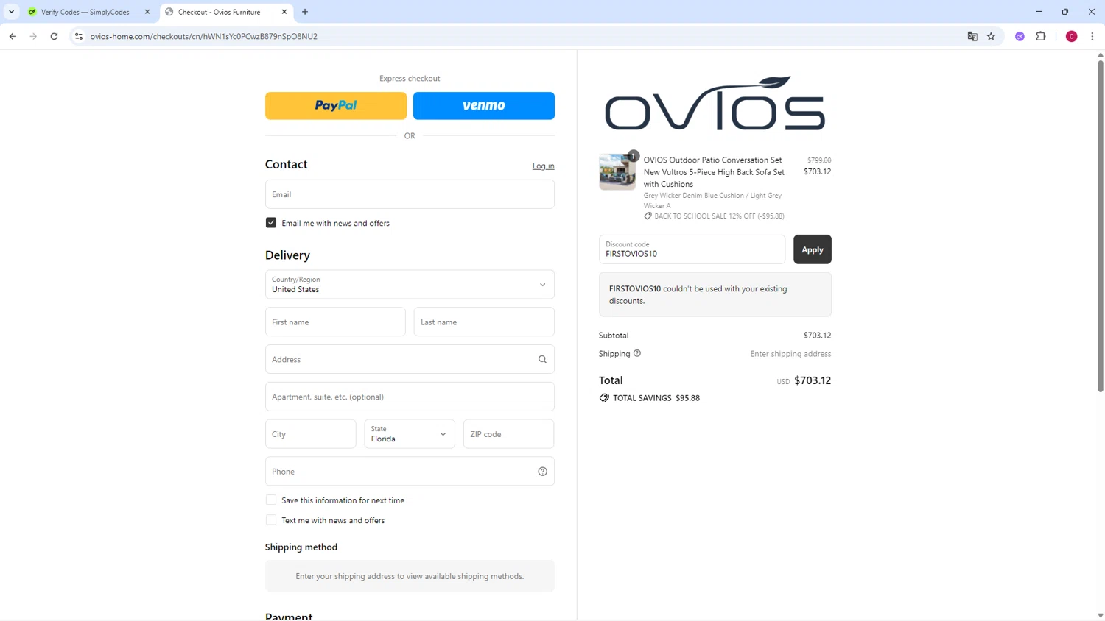Image resolution: width=1105 pixels, height=621 pixels.
Task: Expand the Country/Region dropdown
Action: click(x=410, y=285)
